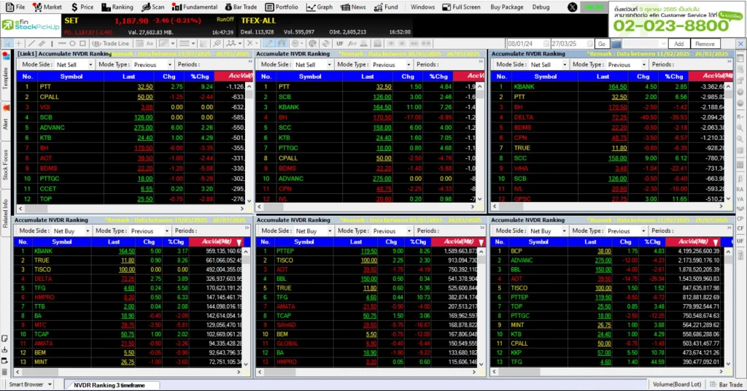Select the vertical line drawing tool

click(52, 43)
